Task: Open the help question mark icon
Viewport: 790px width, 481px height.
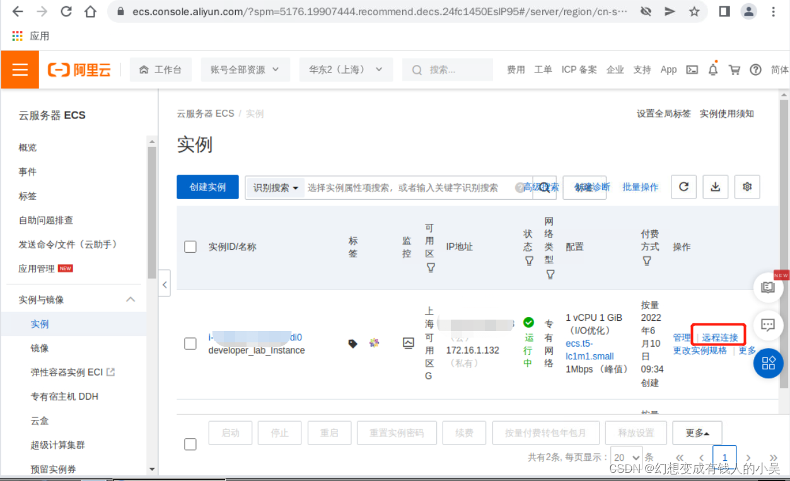Action: pyautogui.click(x=755, y=70)
